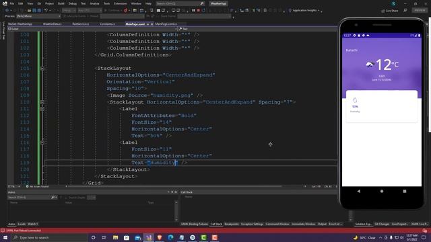Click the Open File toolbar icon

[29, 11]
